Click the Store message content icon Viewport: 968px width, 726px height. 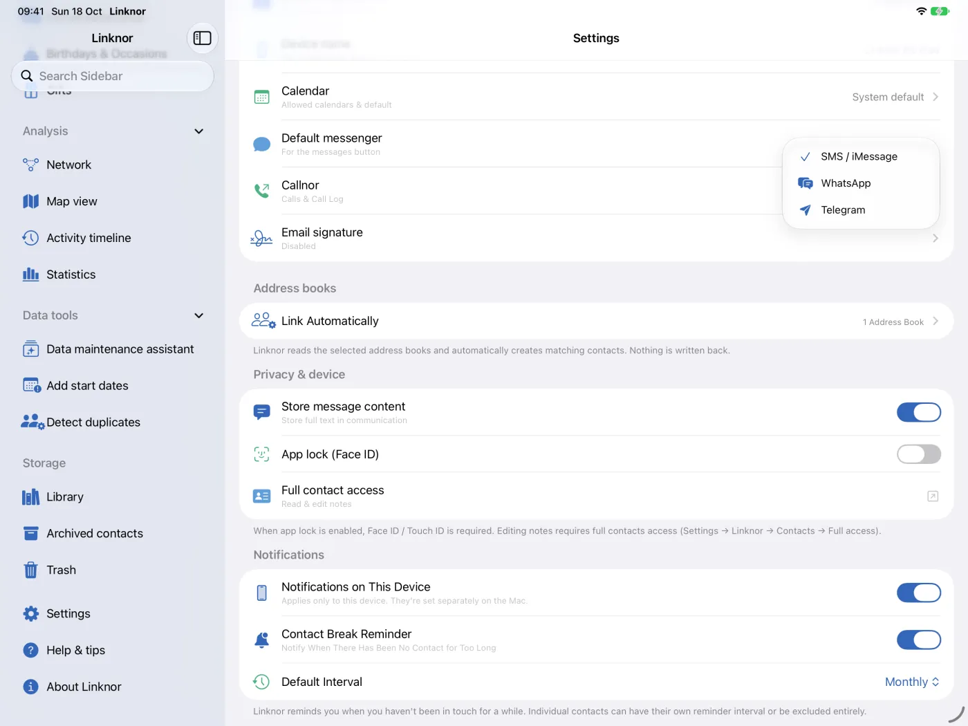(x=261, y=412)
